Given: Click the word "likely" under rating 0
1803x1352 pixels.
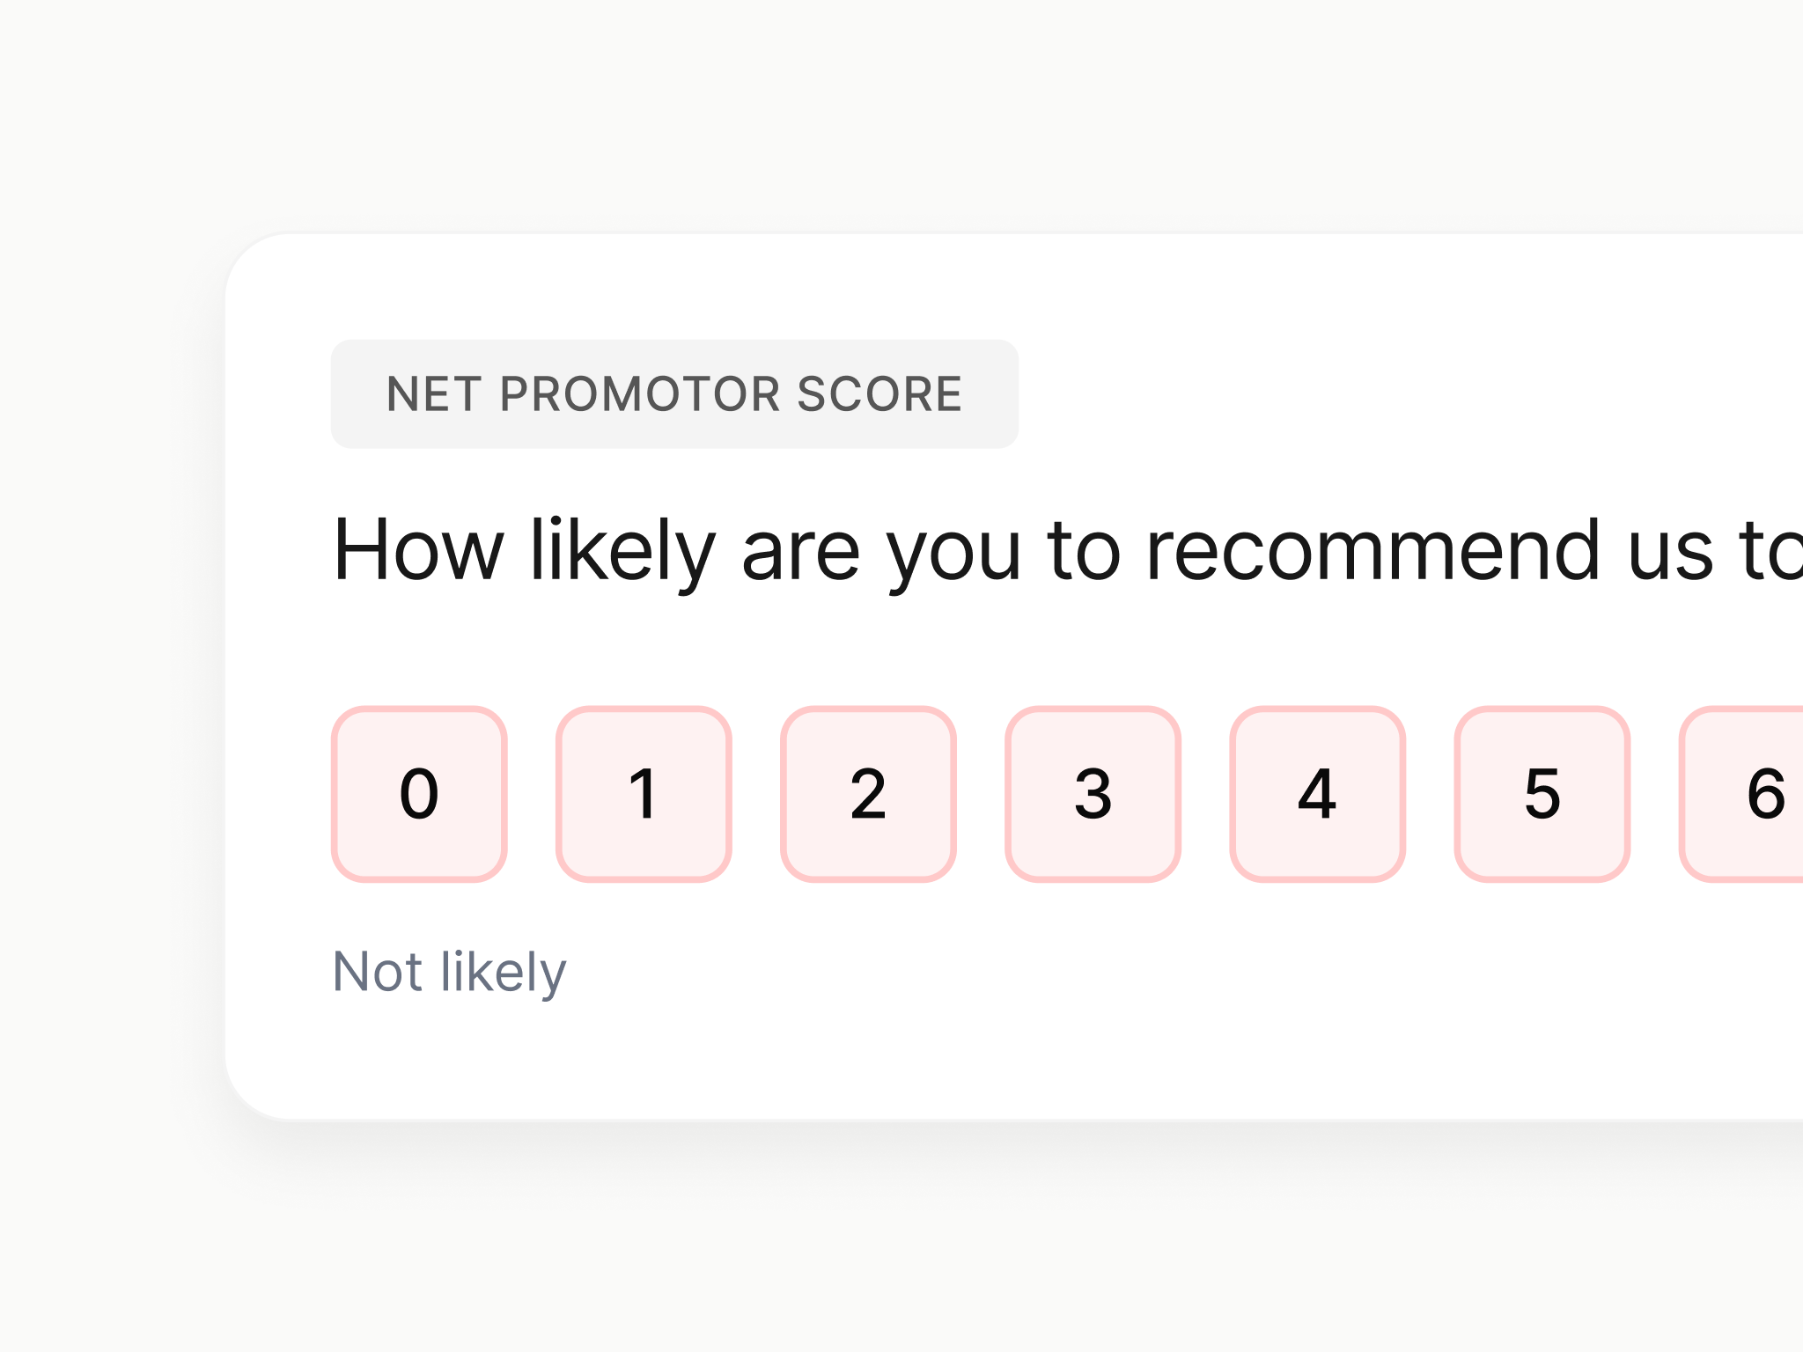Looking at the screenshot, I should (x=503, y=972).
